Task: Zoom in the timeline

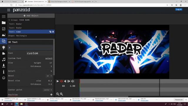Action: 61,94
